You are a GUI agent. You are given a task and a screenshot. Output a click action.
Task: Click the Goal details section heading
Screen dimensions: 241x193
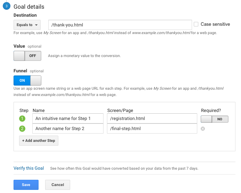pyautogui.click(x=29, y=7)
